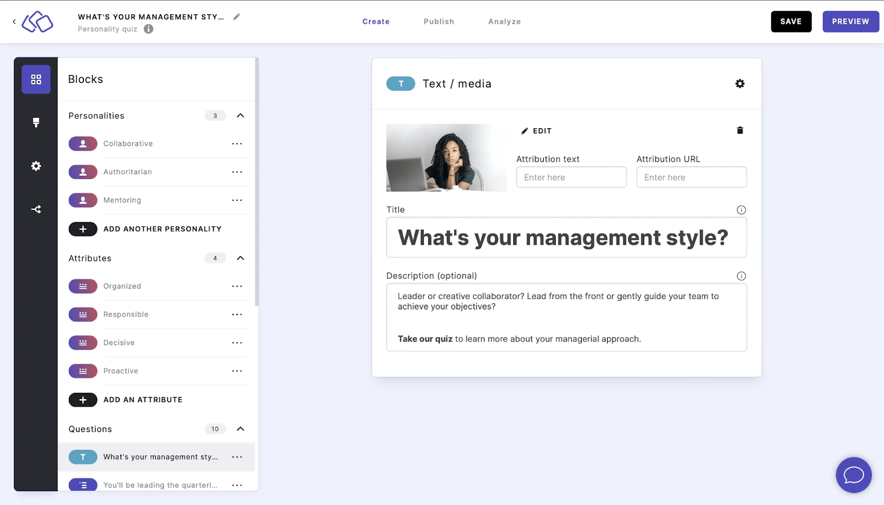Click the info icon next to Personality quiz

pos(149,29)
